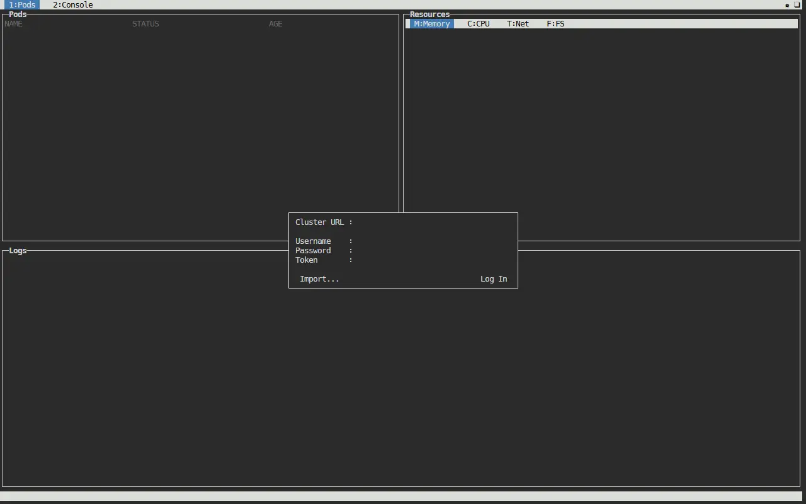Switch resources to T:Net
The width and height of the screenshot is (806, 504).
click(518, 24)
